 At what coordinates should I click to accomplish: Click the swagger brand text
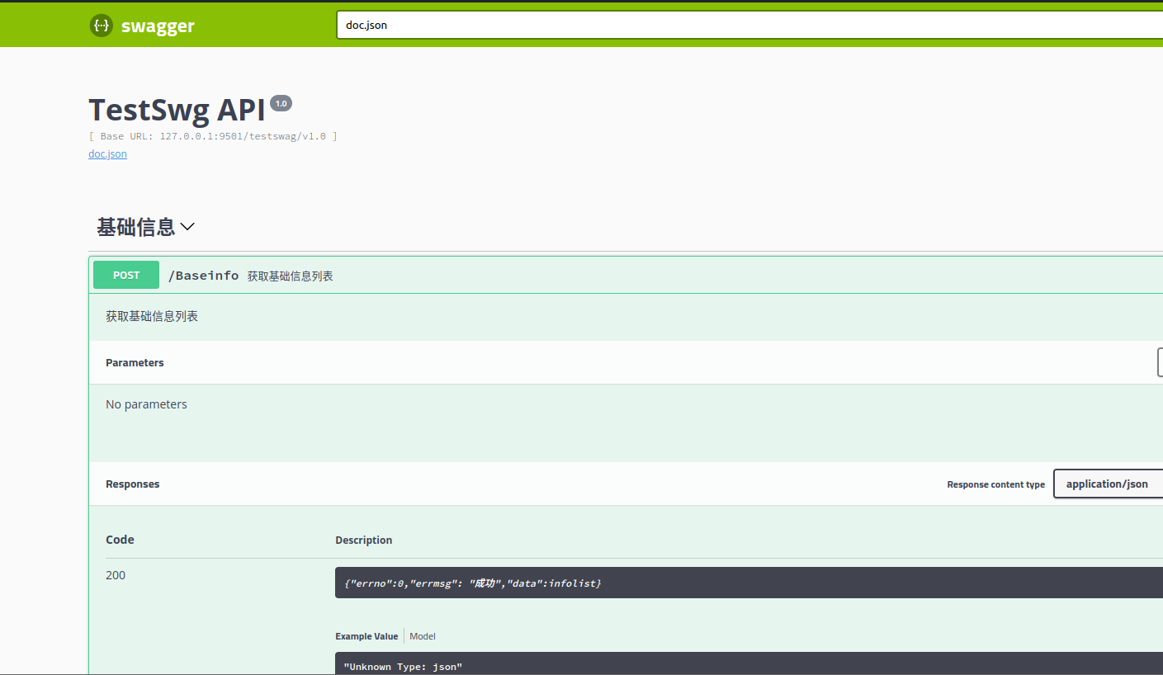tap(158, 26)
